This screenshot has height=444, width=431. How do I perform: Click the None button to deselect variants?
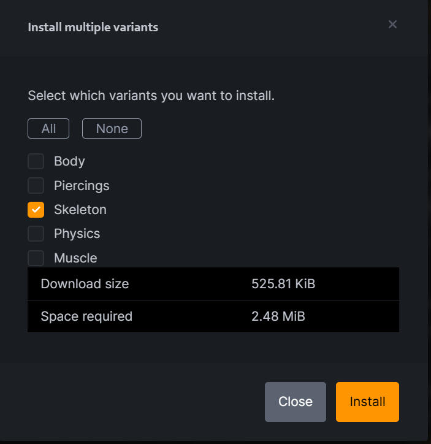point(112,129)
